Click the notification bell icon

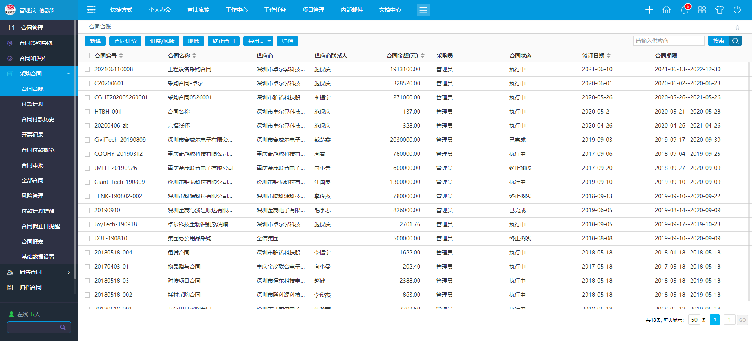pos(684,10)
